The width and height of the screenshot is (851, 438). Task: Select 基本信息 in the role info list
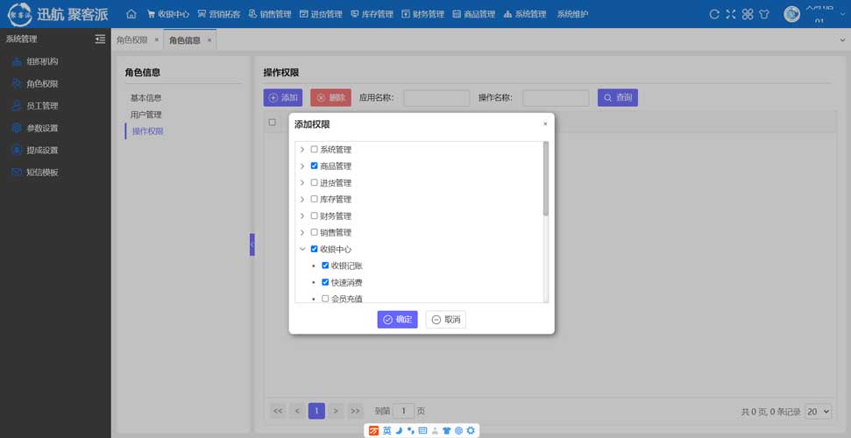[x=145, y=98]
